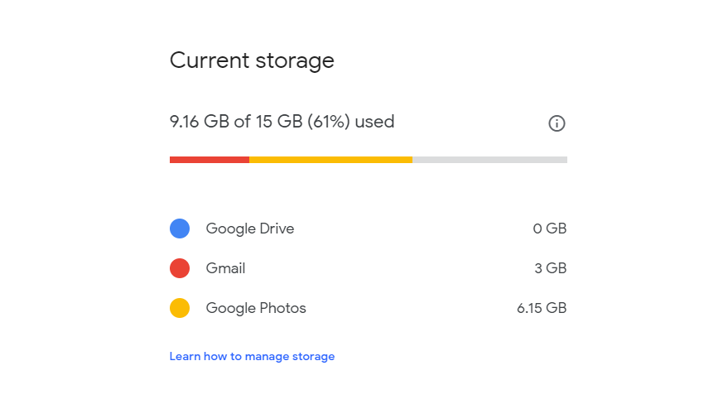Screen dimensions: 723x409
Task: Click the yellow Google Photos dot
Action: 180,308
